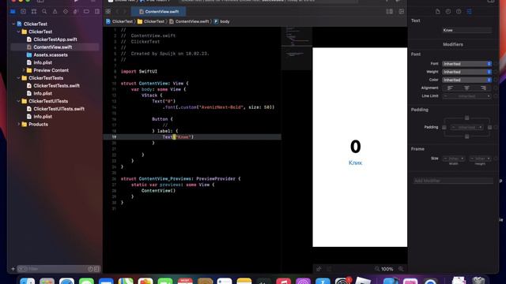Viewport: 506px width, 284px height.
Task: Set text alignment to center
Action: click(x=466, y=88)
